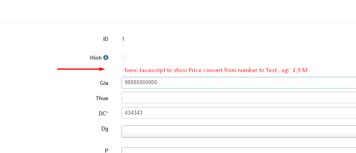Click the P field at bottom
Viewport: 356px width, 153px height.
click(x=239, y=150)
